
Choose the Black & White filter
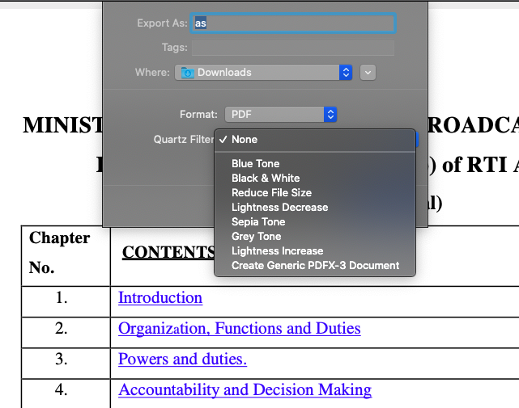[315, 178]
